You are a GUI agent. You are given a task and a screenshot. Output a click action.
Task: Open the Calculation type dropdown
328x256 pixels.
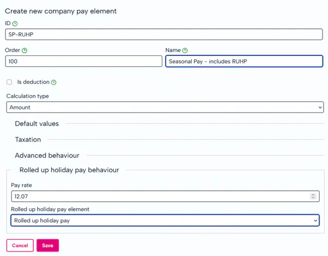(x=165, y=108)
